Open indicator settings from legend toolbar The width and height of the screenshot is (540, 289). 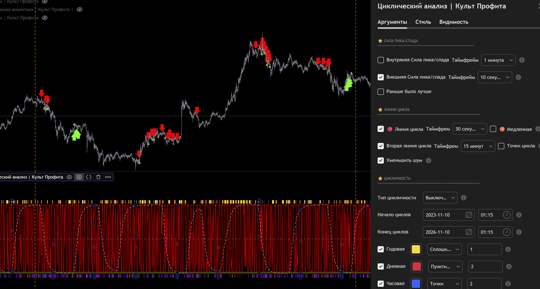click(79, 177)
